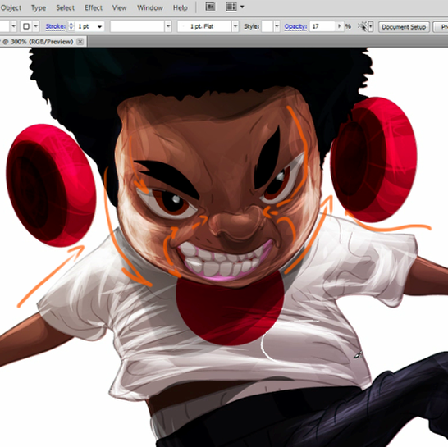This screenshot has width=448, height=447.
Task: Click the Opacity value input field
Action: tap(322, 26)
